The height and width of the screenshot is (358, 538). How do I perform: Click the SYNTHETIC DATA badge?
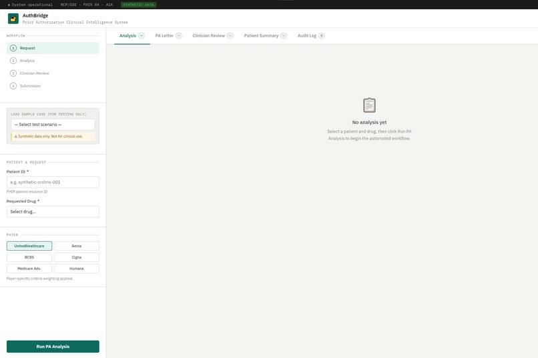[139, 5]
